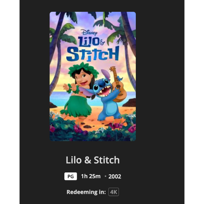Click the 4K quality badge
The height and width of the screenshot is (204, 204).
pyautogui.click(x=113, y=192)
